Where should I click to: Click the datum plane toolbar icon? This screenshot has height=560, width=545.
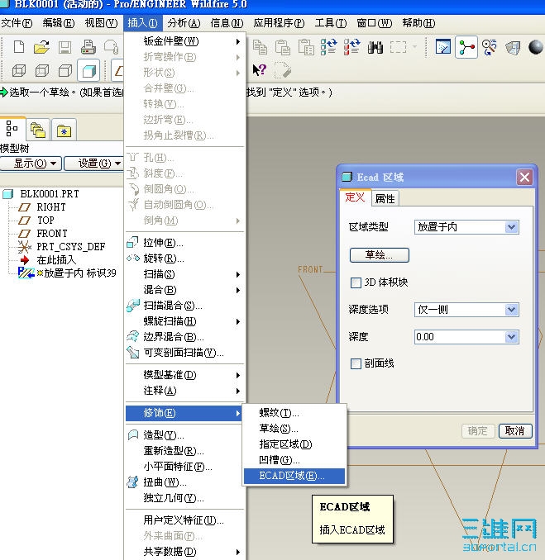point(119,71)
